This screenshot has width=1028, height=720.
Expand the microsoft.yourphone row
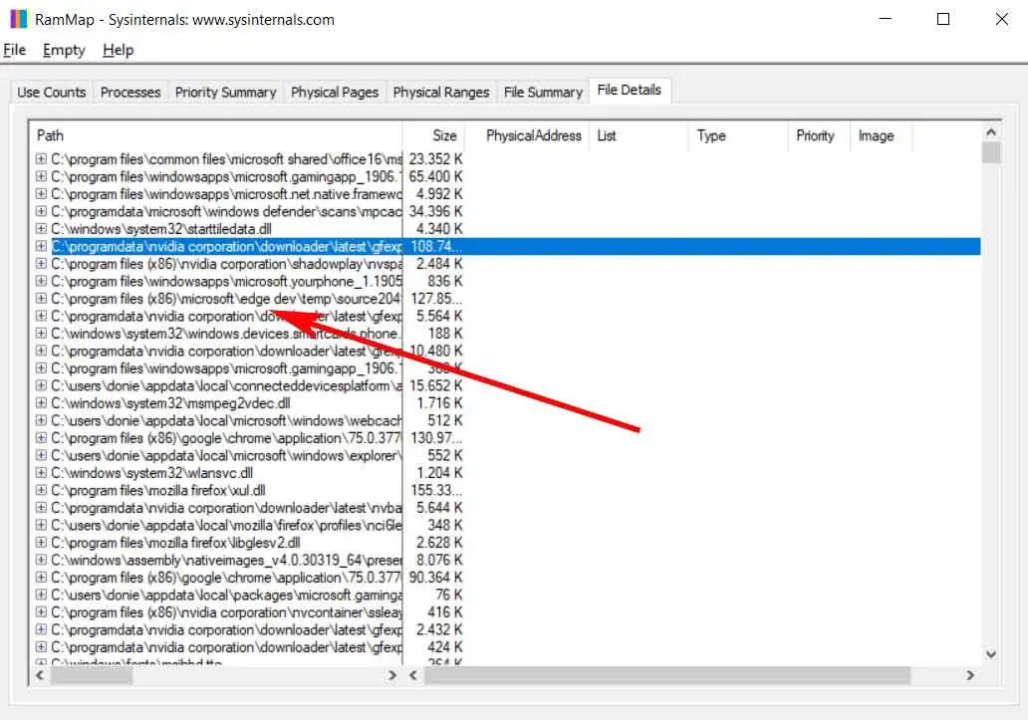click(41, 281)
